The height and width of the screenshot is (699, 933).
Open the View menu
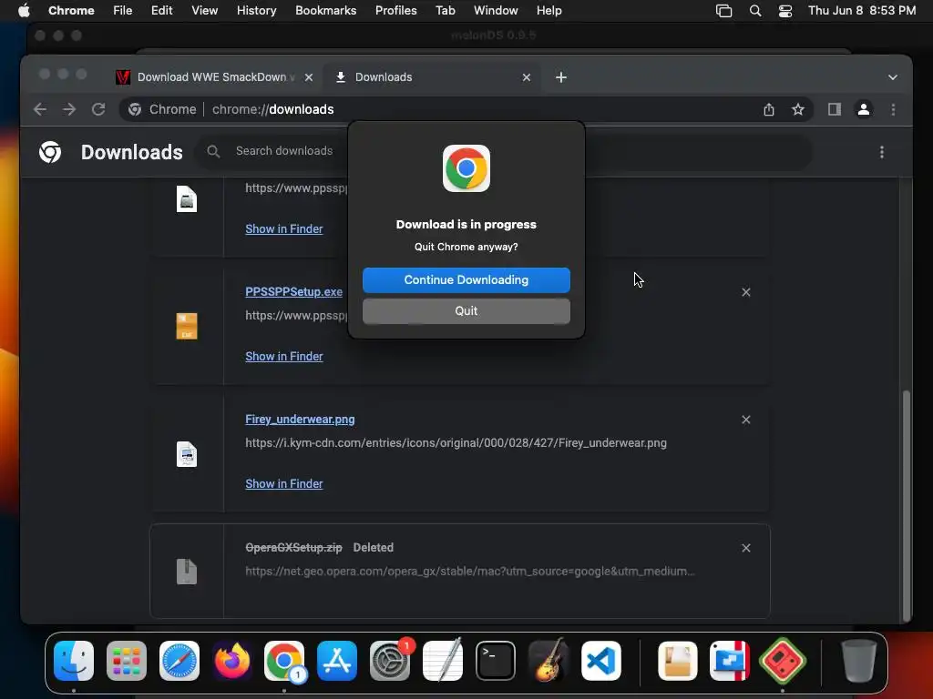[205, 11]
